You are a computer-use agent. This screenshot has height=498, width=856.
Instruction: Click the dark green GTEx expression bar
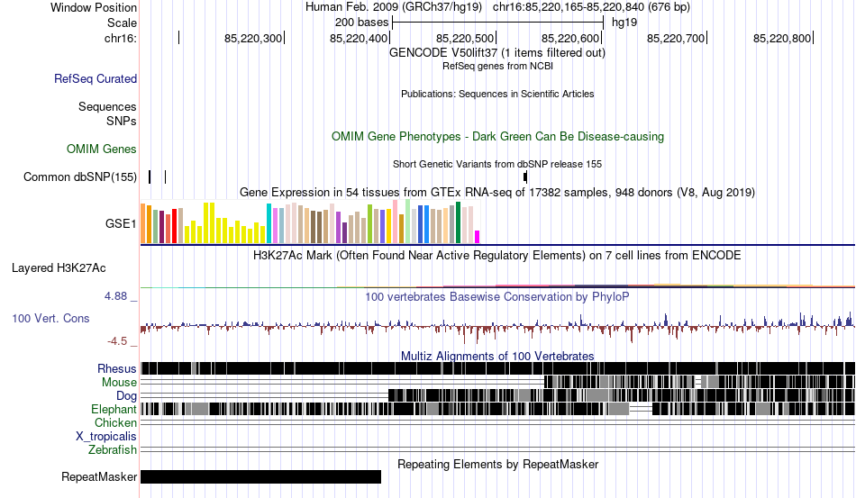coord(458,222)
